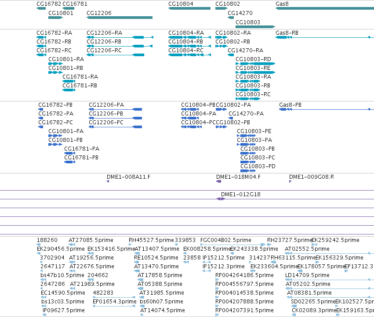Select protein CG16782-PC

[41, 127]
